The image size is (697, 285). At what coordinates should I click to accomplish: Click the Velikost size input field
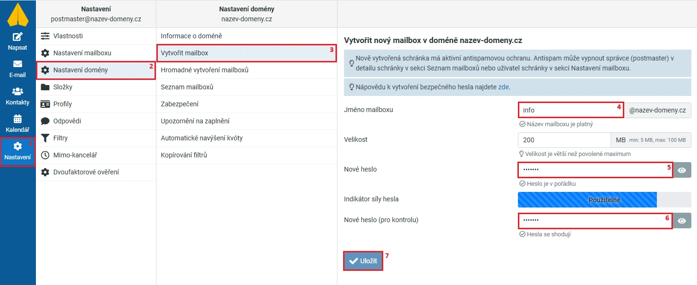click(x=564, y=140)
